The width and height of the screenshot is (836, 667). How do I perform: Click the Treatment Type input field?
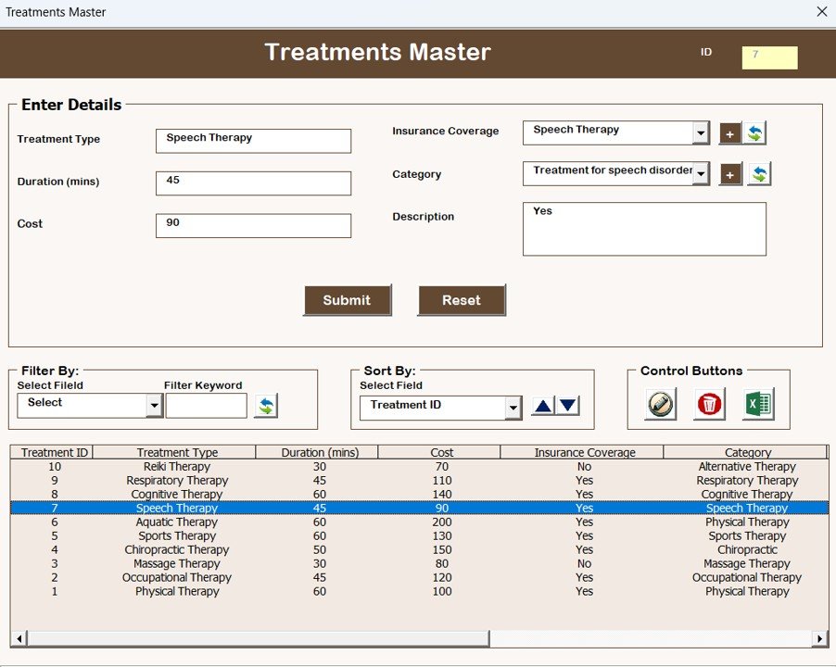click(x=253, y=141)
